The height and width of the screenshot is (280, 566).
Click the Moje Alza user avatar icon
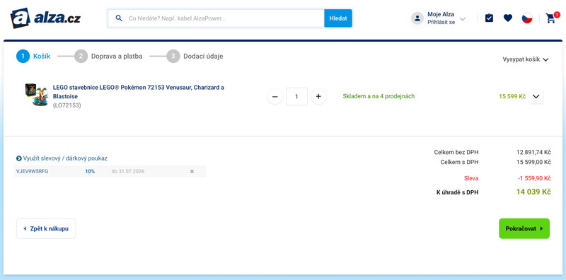pos(417,18)
